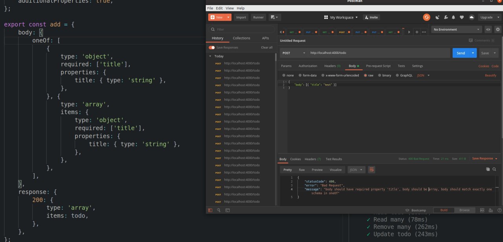Open the Authorization request tab
Screen dimensions: 503x242
coord(308,66)
